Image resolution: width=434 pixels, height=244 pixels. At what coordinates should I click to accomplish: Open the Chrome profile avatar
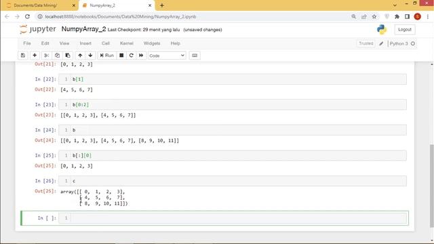pos(418,16)
